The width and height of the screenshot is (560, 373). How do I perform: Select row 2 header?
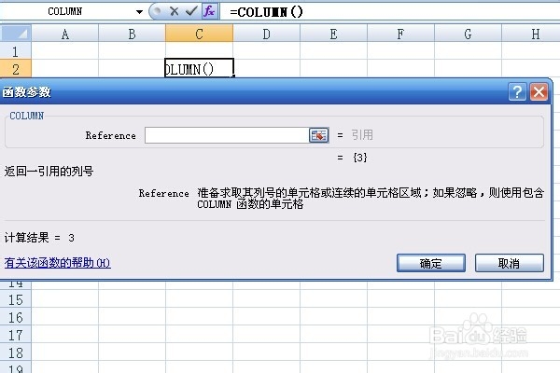click(x=15, y=69)
